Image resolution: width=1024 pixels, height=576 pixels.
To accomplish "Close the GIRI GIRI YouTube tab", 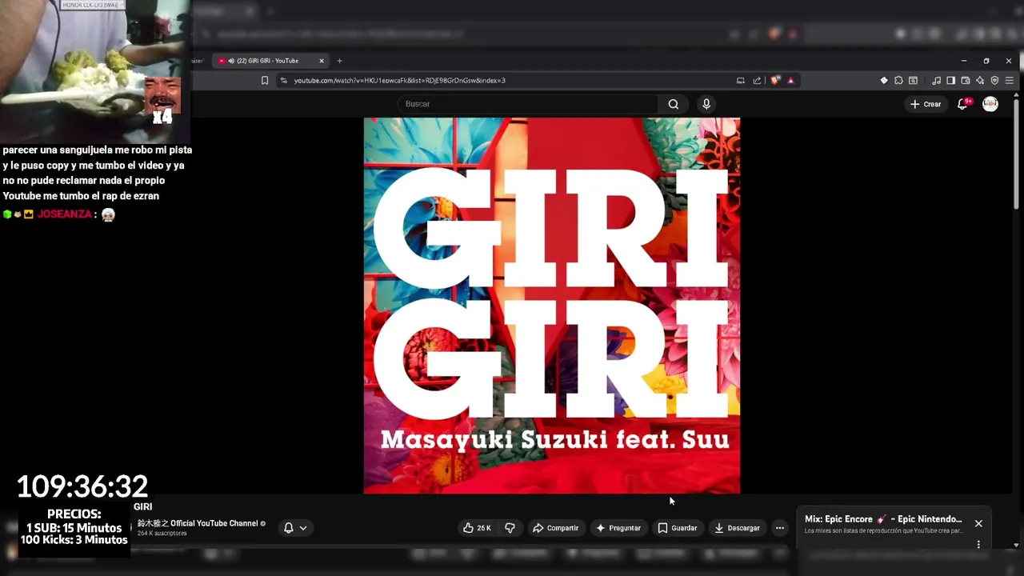I will (322, 61).
